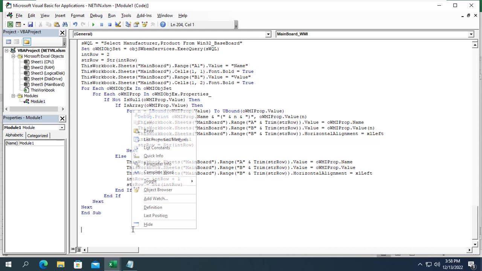Open the Debug menu
The width and height of the screenshot is (482, 271).
coord(96,15)
